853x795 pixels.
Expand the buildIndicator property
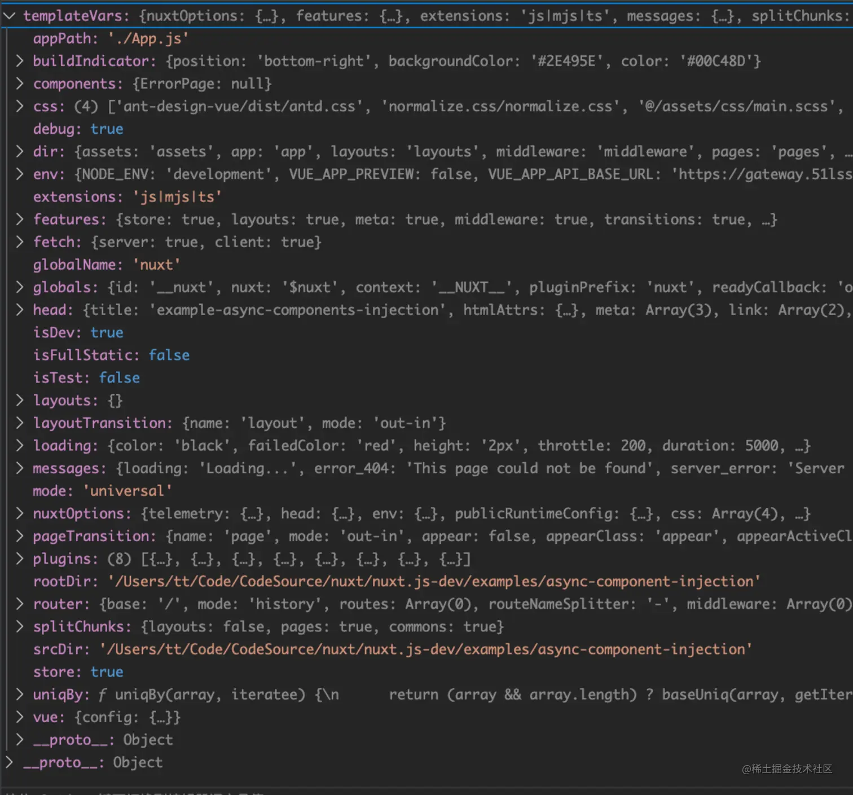[x=19, y=61]
